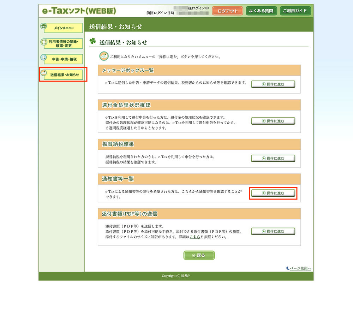Open よくある質問
353x309 pixels.
261,11
